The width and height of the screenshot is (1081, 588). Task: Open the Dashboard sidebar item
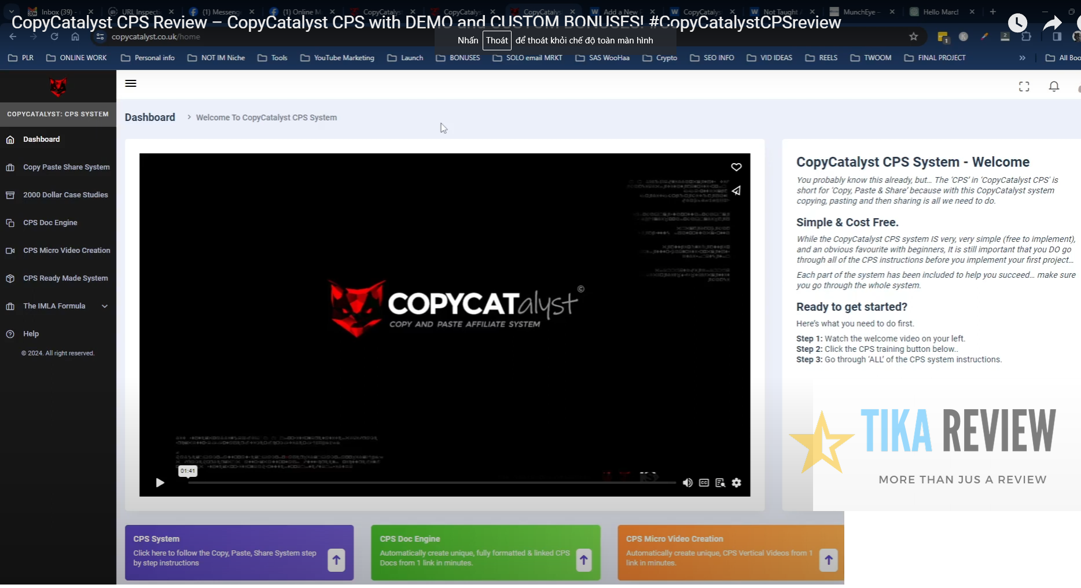click(41, 139)
